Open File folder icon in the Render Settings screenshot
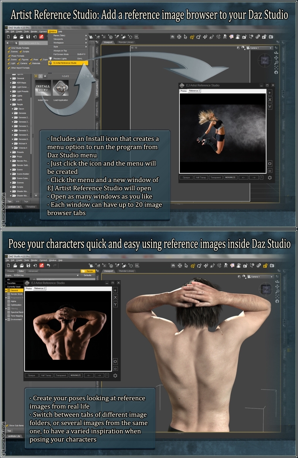Viewport: 298px width, 458px height. tap(15, 265)
